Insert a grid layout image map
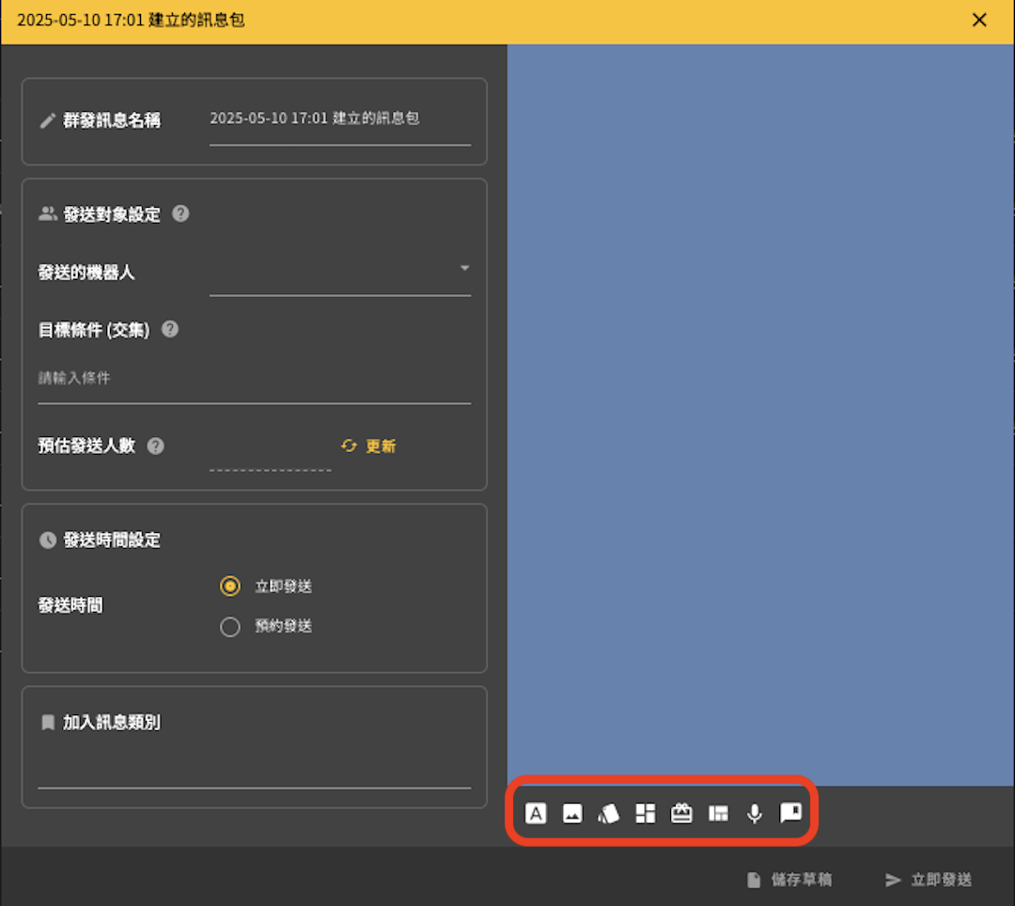Screen dimensions: 1015x906 pyautogui.click(x=646, y=813)
